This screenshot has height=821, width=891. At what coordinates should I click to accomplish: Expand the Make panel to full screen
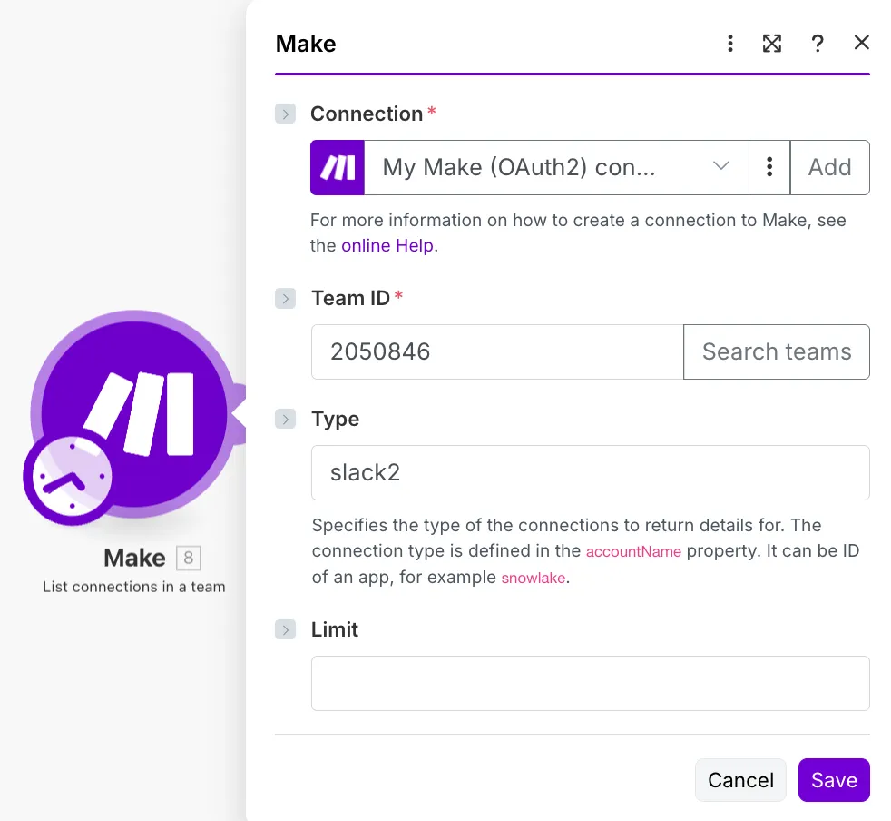coord(771,44)
